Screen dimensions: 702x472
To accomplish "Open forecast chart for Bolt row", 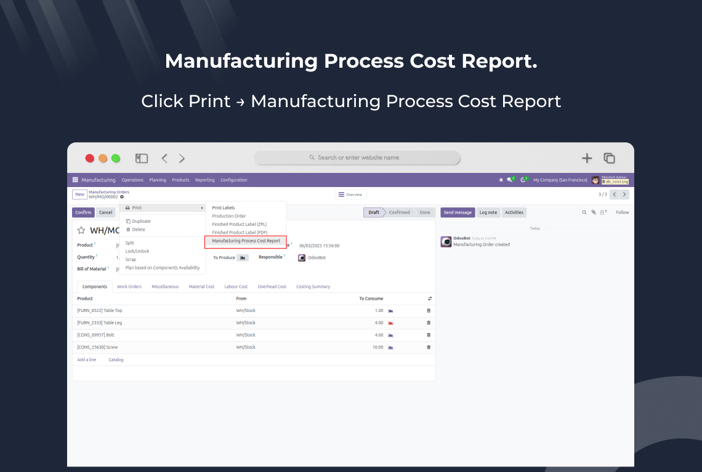I will point(390,335).
